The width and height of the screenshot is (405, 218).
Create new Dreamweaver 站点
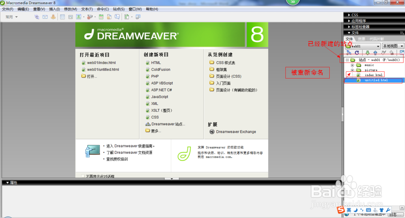(168, 124)
